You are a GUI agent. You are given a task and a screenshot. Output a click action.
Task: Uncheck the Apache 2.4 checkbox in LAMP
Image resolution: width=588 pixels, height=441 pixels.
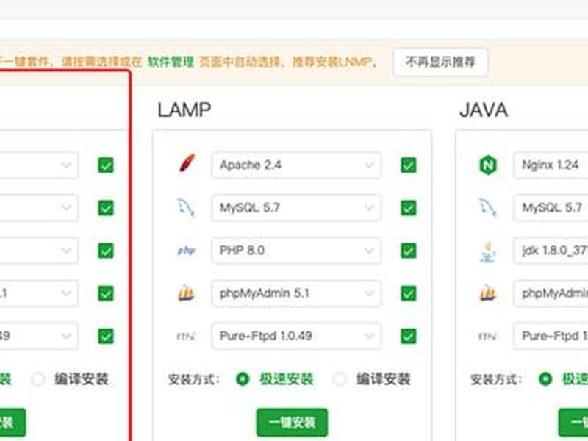coord(409,165)
